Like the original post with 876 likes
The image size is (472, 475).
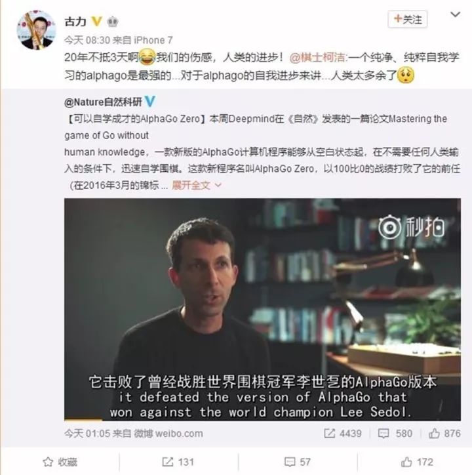point(444,434)
